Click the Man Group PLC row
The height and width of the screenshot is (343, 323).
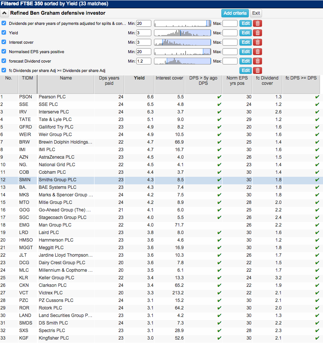click(x=161, y=225)
